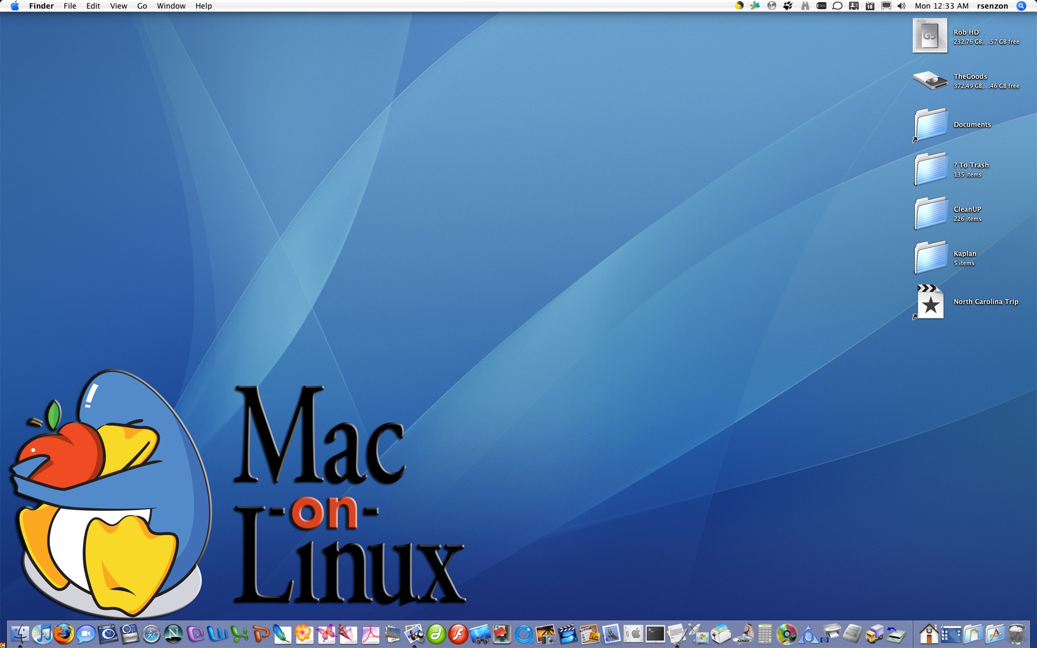Click the rsenzon user menu
Screen dimensions: 1037x648
coord(992,6)
